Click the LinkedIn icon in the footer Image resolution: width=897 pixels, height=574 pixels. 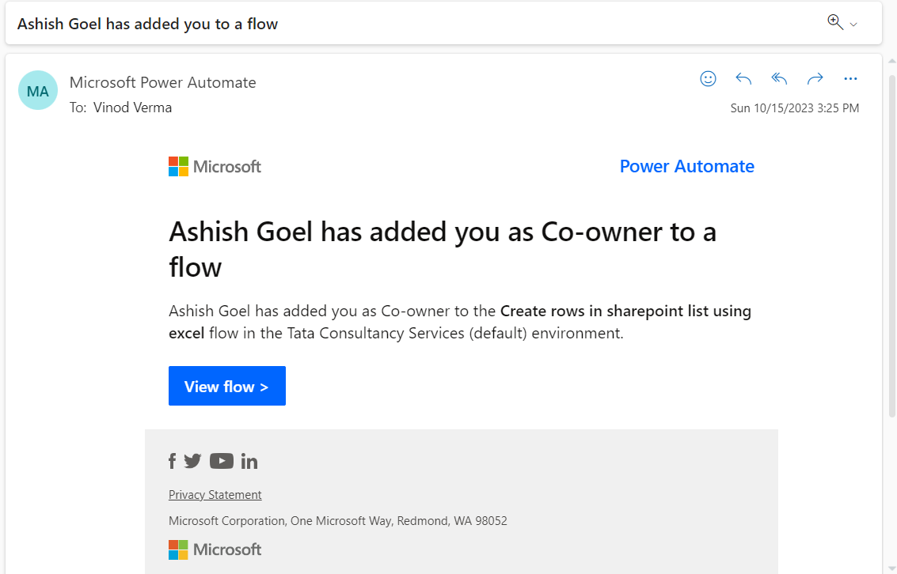(x=249, y=460)
